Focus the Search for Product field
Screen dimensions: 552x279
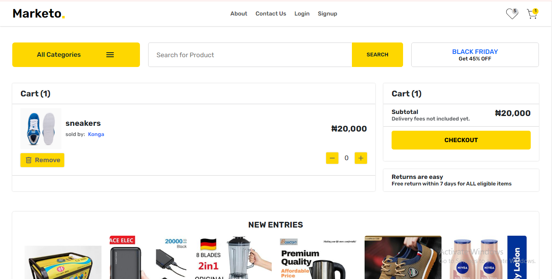click(250, 55)
